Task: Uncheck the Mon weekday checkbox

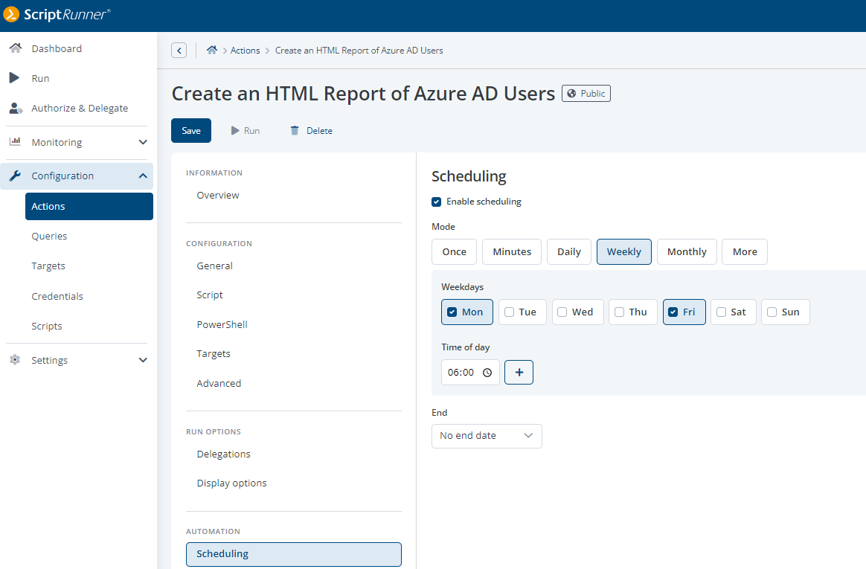Action: 452,312
